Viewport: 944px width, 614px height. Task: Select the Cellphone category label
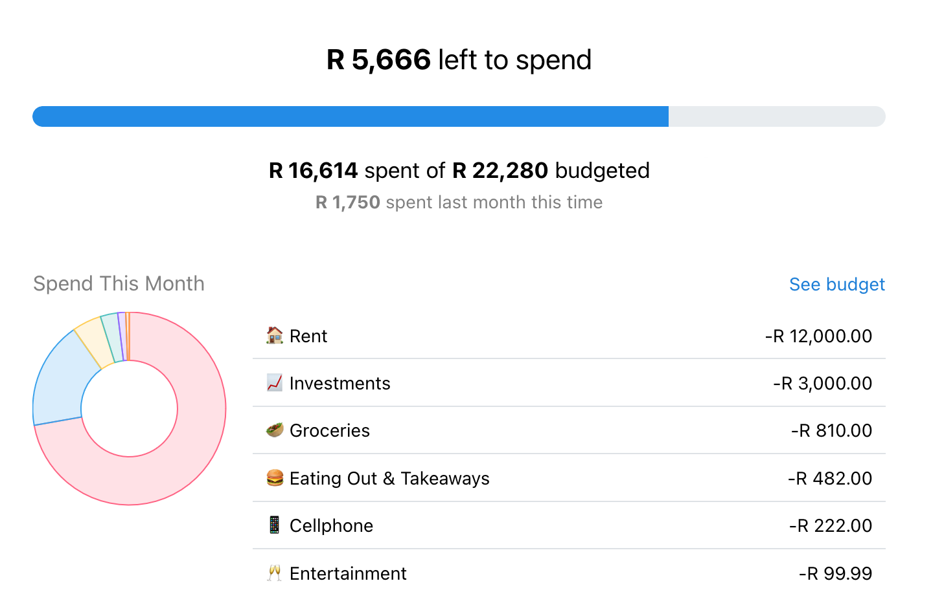point(331,525)
